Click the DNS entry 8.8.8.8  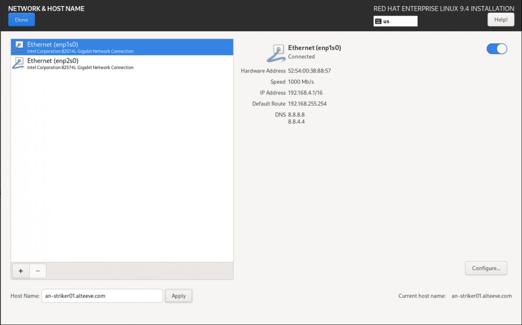click(x=296, y=115)
